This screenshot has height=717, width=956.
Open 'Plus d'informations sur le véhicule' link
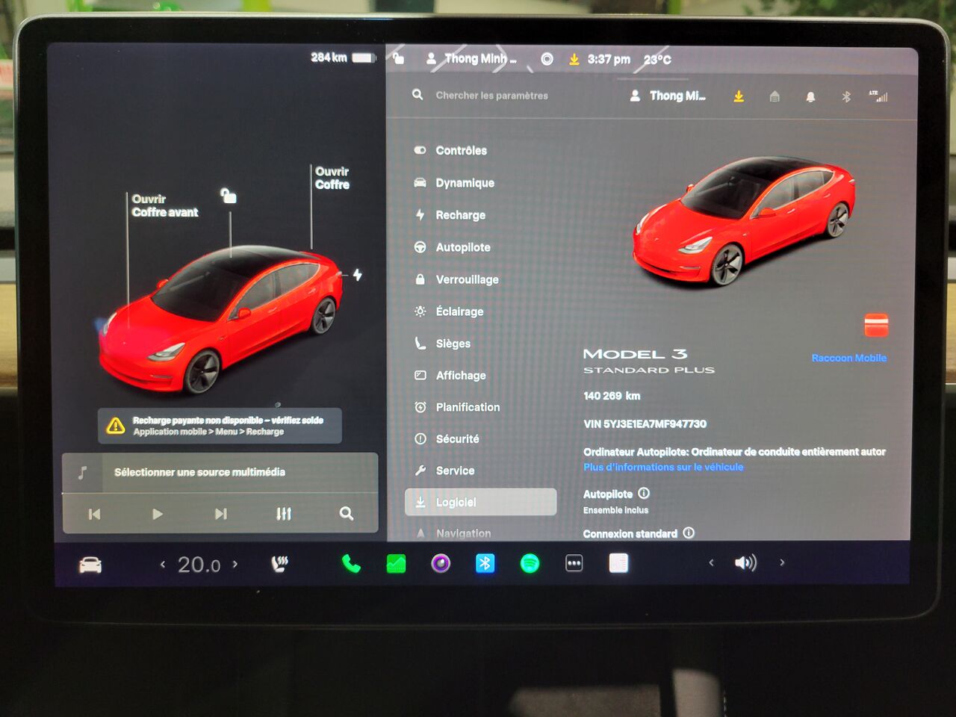pyautogui.click(x=663, y=467)
